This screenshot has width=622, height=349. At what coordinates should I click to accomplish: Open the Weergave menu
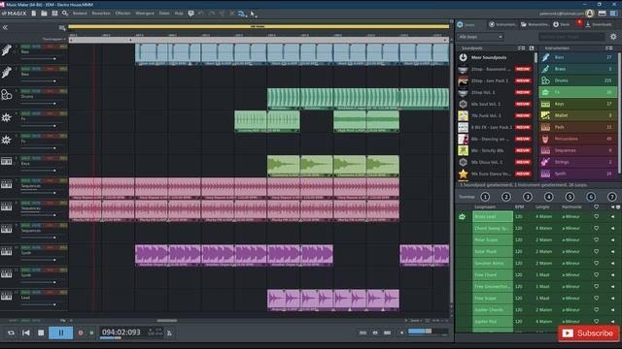coord(145,14)
